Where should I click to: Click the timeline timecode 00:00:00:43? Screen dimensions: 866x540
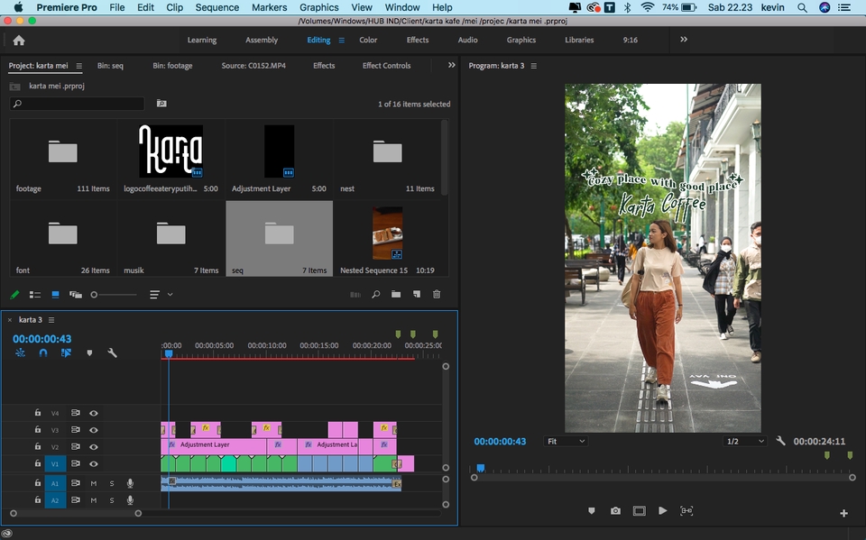click(x=42, y=339)
